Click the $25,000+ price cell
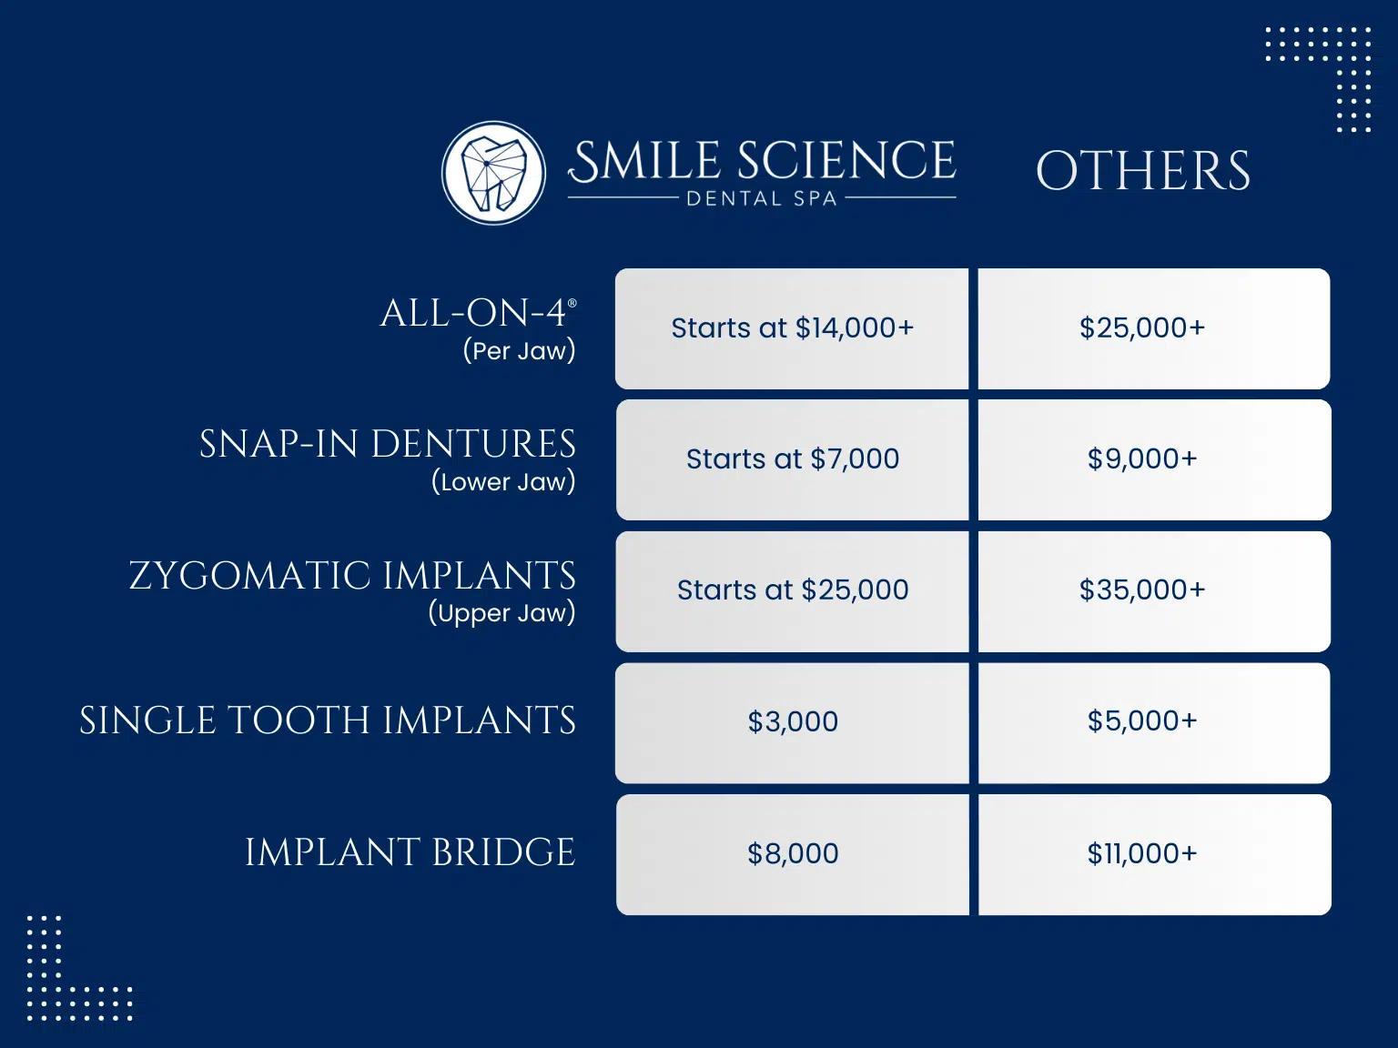The image size is (1398, 1048). tap(1154, 328)
